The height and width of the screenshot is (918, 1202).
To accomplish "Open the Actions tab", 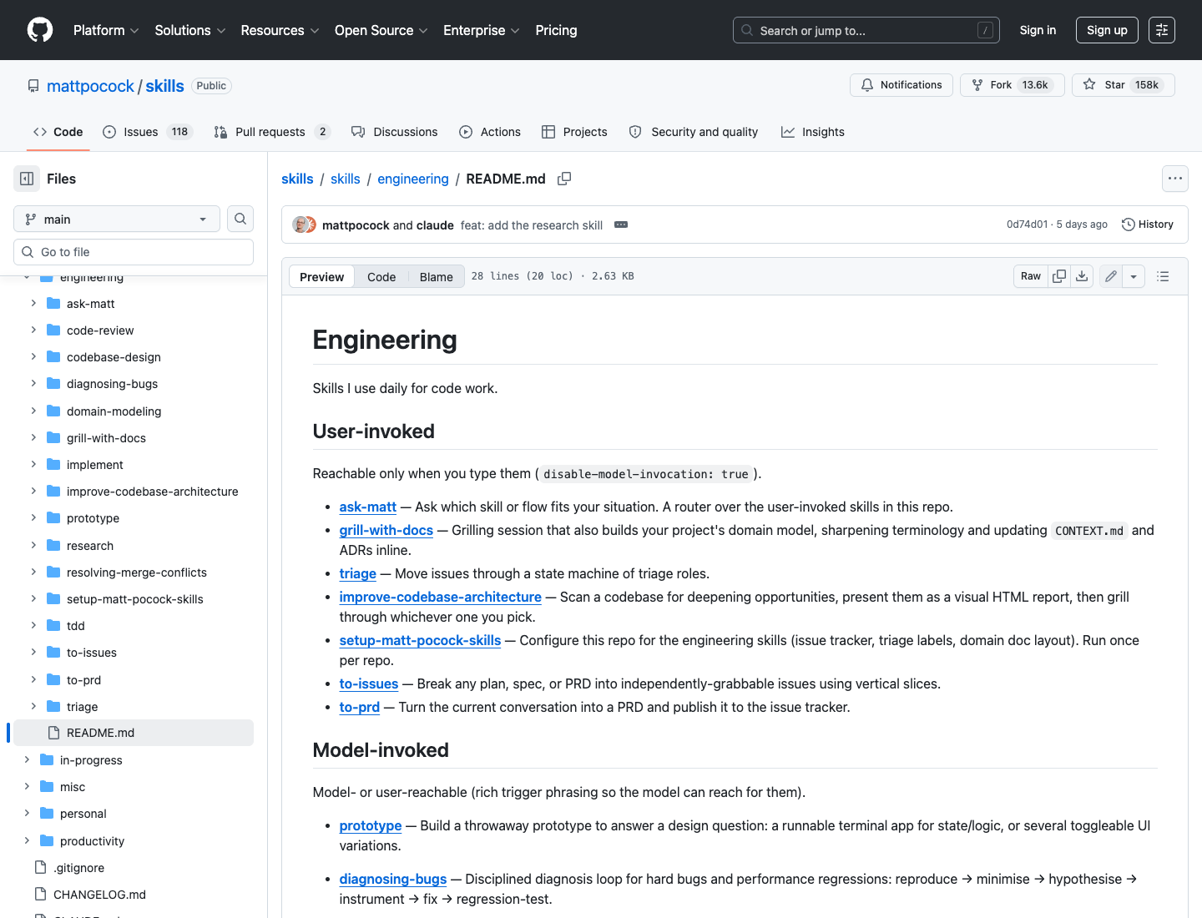I will pyautogui.click(x=490, y=132).
